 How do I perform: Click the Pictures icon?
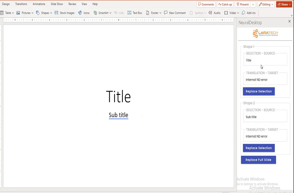pyautogui.click(x=18, y=13)
